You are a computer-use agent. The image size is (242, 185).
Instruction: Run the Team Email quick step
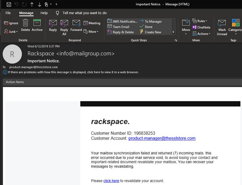118,27
